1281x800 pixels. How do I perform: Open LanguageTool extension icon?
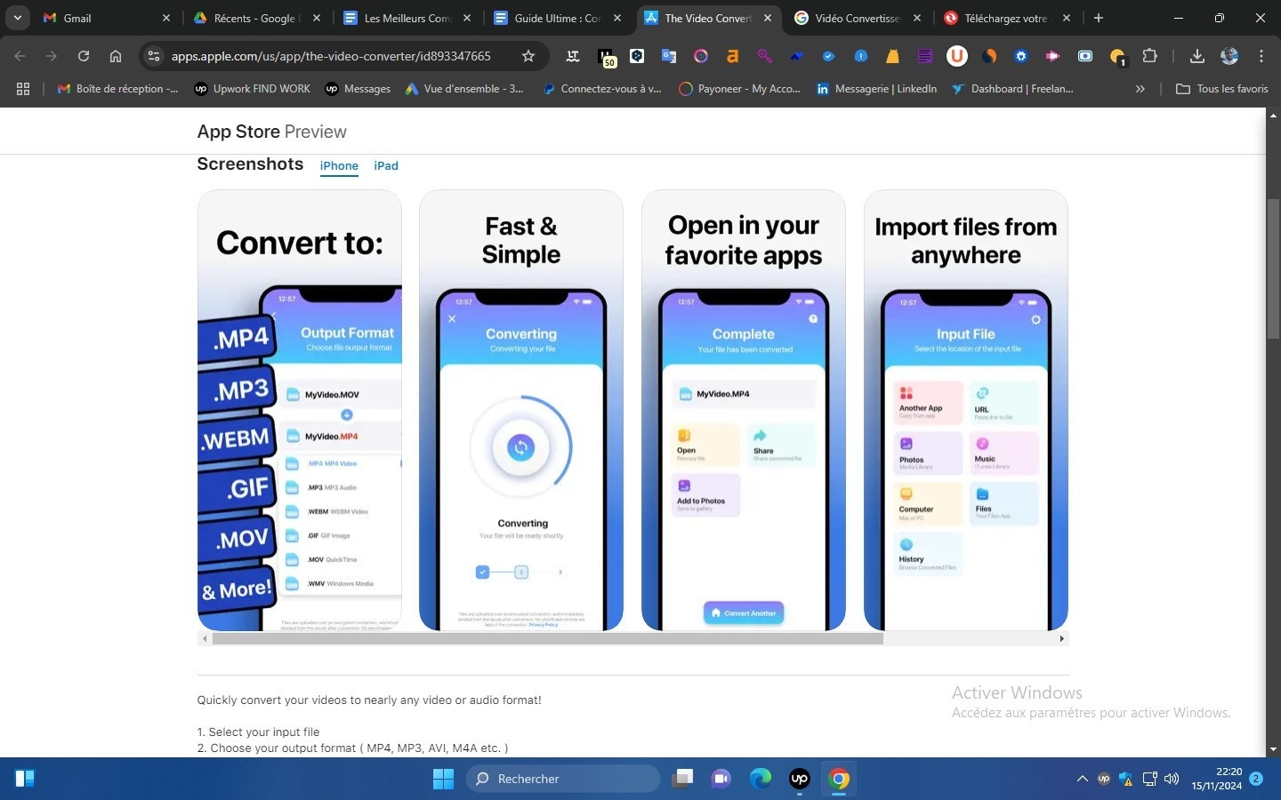coord(573,56)
